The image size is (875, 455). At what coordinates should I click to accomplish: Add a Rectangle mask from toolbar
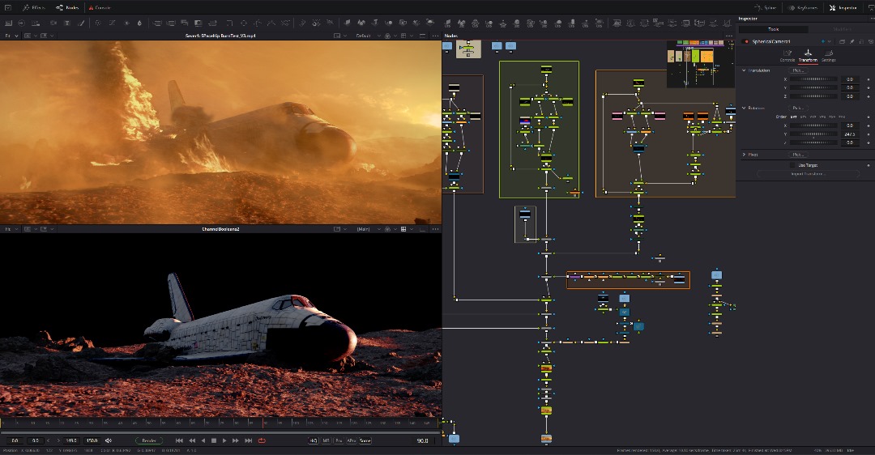(229, 23)
